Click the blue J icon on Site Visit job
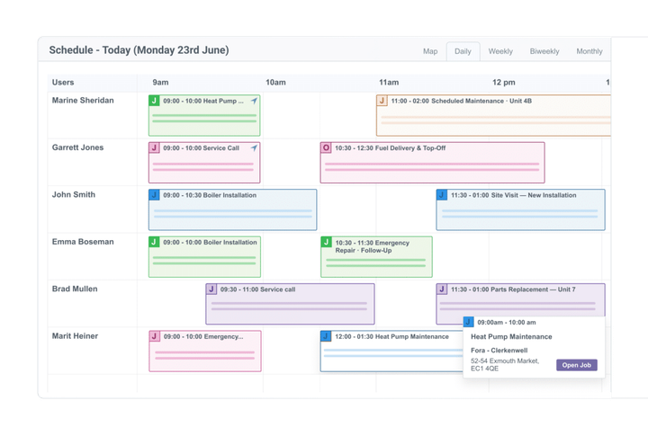 [442, 195]
